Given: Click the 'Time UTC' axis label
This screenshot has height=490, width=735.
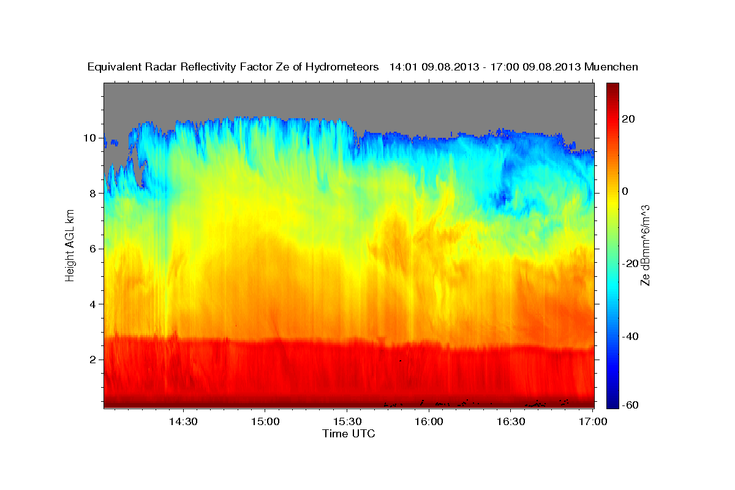Looking at the screenshot, I should pyautogui.click(x=349, y=434).
